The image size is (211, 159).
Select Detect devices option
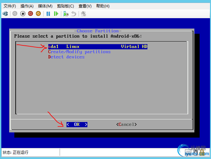tap(66, 57)
